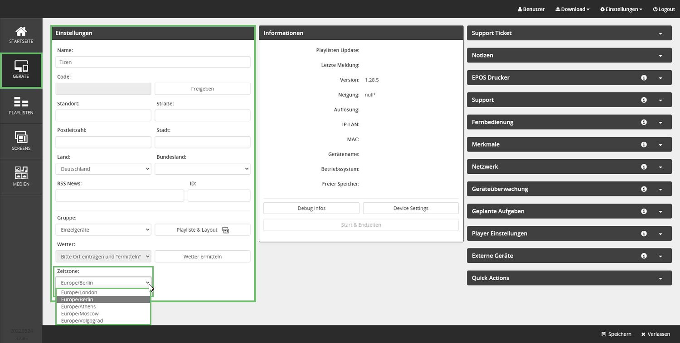This screenshot has height=343, width=680.
Task: Click the Logout link
Action: pyautogui.click(x=664, y=9)
